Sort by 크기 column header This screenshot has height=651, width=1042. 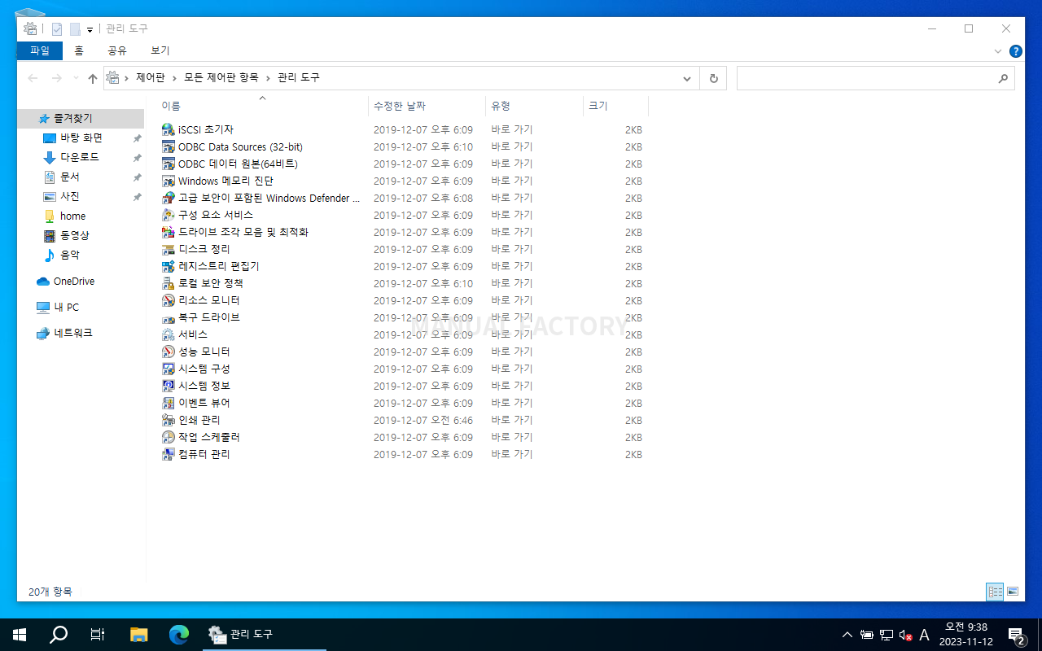pos(615,106)
